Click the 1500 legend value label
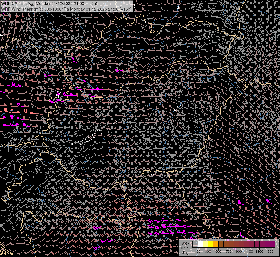Screen dimensions: 280x257 pyautogui.click(x=270, y=252)
